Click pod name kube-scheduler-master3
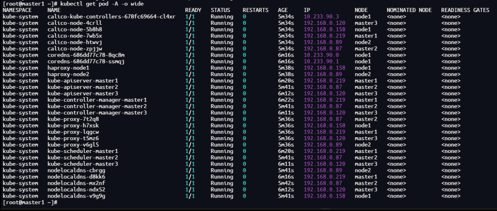Image resolution: width=497 pixels, height=211 pixels. 83,164
